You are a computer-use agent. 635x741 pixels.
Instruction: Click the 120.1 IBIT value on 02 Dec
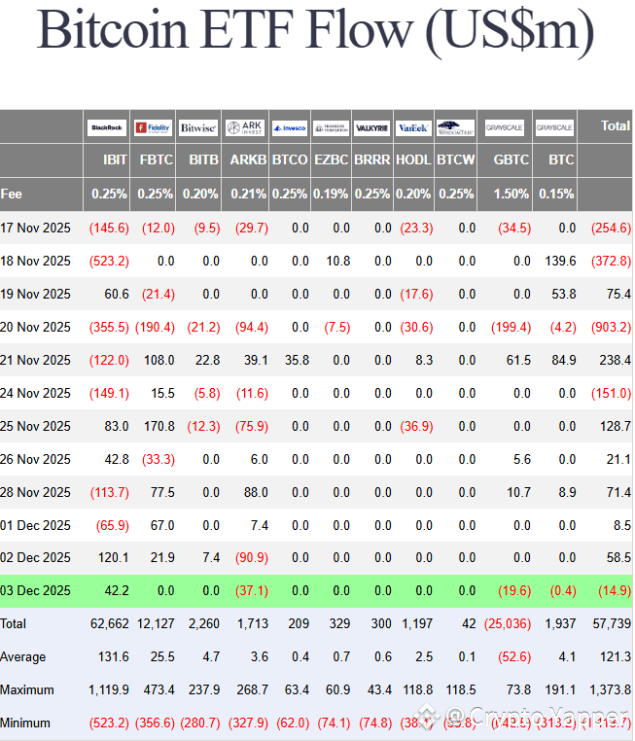click(x=114, y=557)
